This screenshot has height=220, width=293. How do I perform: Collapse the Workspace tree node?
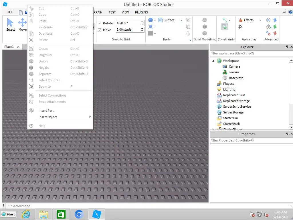(x=213, y=61)
